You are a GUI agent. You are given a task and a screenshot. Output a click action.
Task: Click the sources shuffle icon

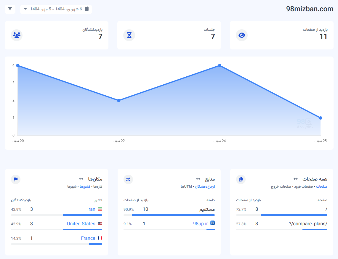(x=128, y=179)
